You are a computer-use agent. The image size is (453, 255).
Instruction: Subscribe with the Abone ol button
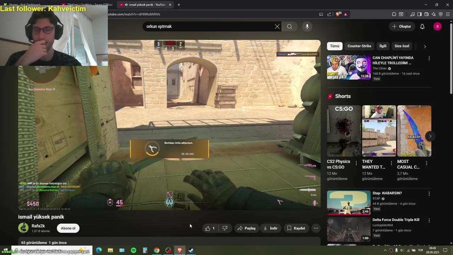coord(68,228)
